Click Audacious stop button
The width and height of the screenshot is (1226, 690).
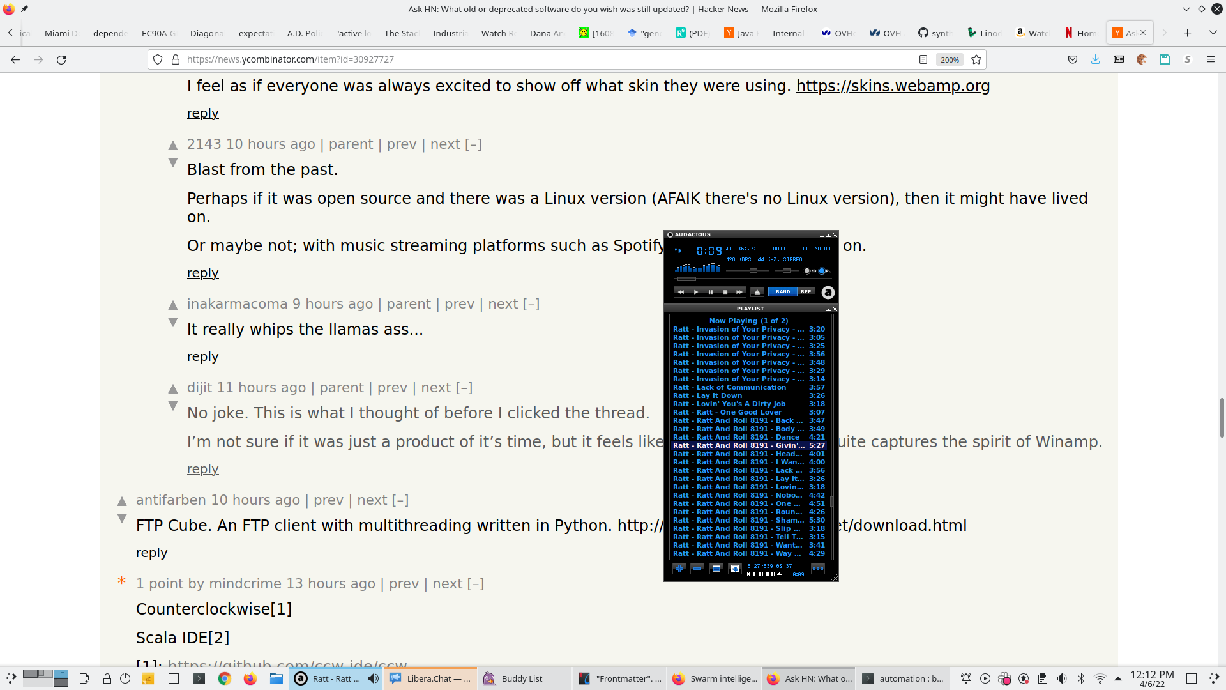[x=725, y=292]
